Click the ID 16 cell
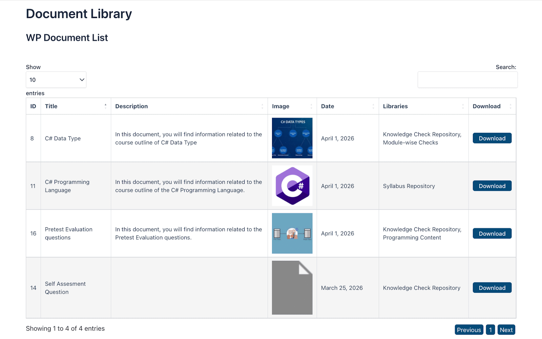 click(x=33, y=233)
